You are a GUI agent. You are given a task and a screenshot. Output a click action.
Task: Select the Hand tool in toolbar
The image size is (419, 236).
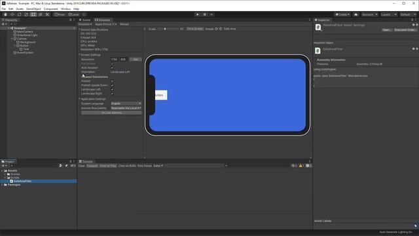pyautogui.click(x=5, y=14)
